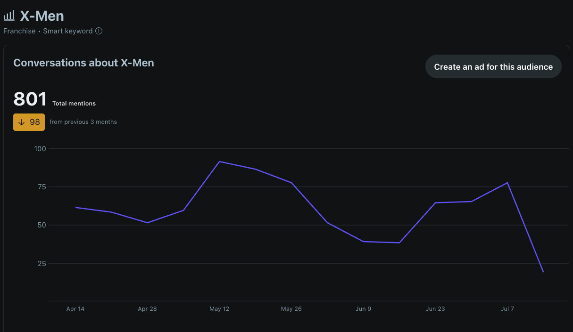Click the chart line point above Jun 23

pos(435,202)
